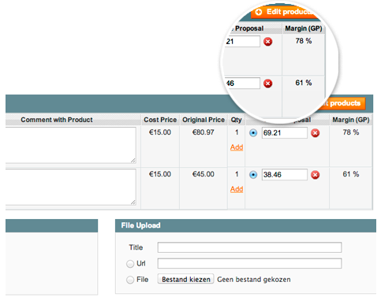Choose the Url radio option

[x=130, y=264]
